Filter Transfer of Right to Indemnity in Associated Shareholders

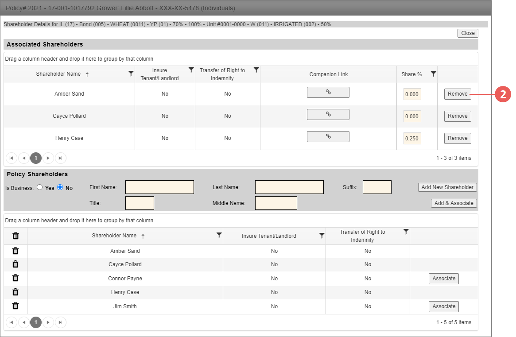pyautogui.click(x=256, y=70)
